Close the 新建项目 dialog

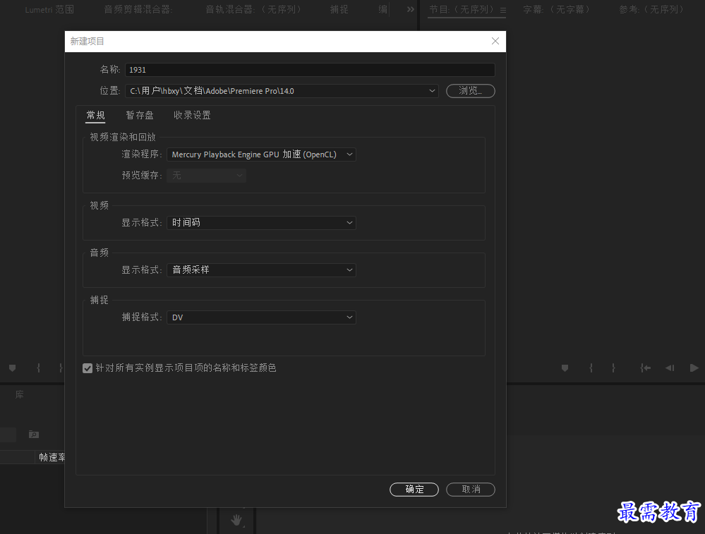[495, 41]
